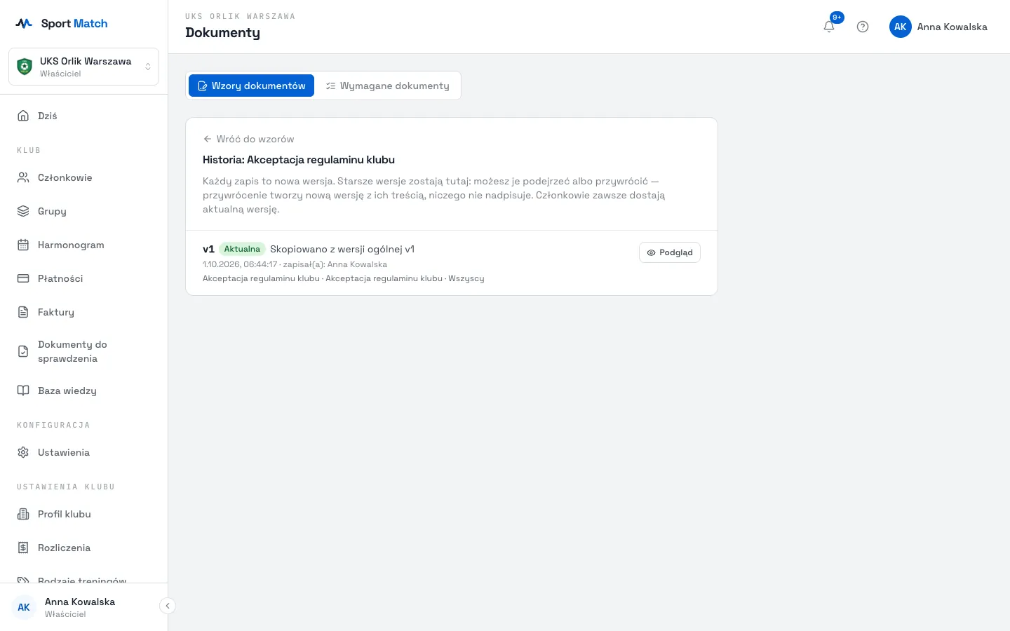Click the back arrow before Wróć do wzorów
1010x631 pixels.
tap(208, 139)
